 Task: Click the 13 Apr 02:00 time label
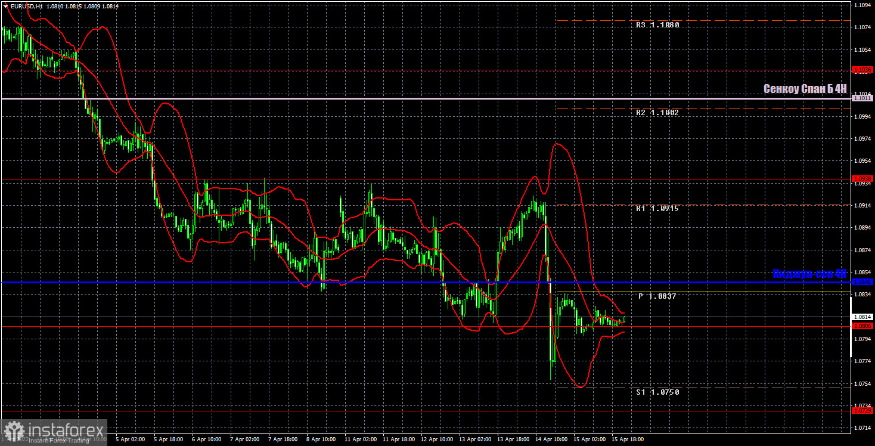[475, 439]
